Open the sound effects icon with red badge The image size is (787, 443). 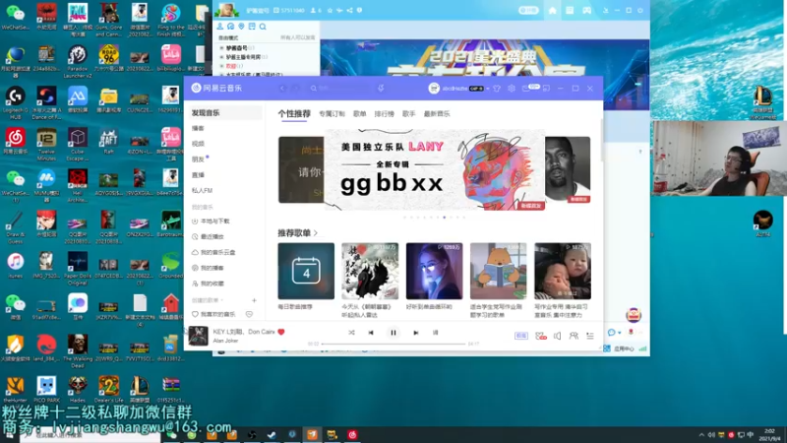click(540, 336)
